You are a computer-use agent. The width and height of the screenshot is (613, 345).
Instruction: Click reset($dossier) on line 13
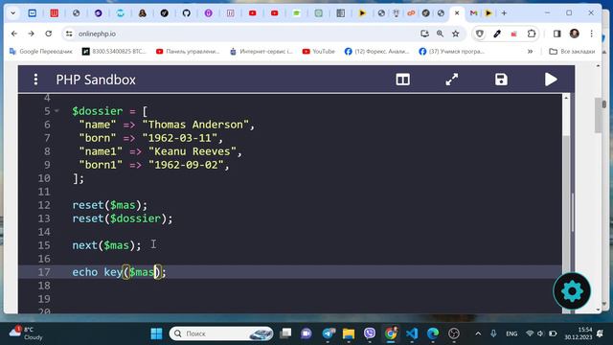pos(122,218)
